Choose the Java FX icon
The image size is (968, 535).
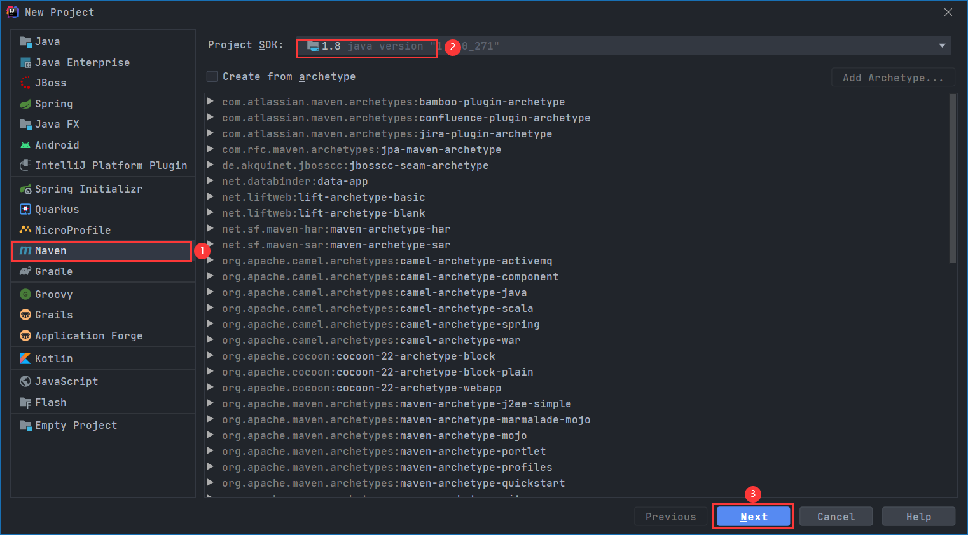(x=25, y=125)
